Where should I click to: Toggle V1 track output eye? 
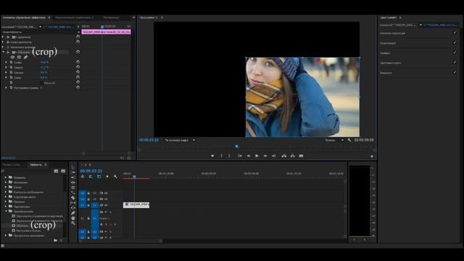tap(106, 205)
